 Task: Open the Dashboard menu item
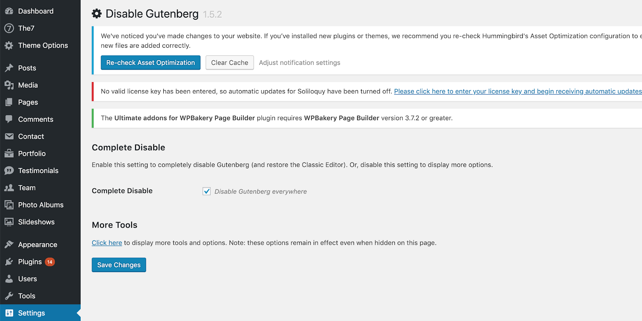coord(40,11)
